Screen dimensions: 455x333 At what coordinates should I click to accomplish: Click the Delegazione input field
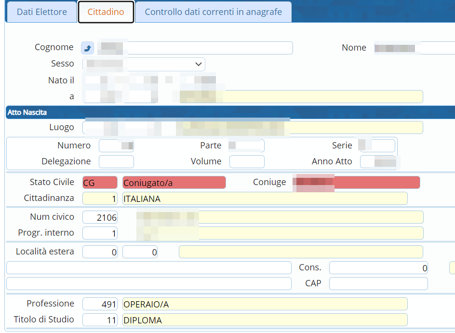(116, 161)
